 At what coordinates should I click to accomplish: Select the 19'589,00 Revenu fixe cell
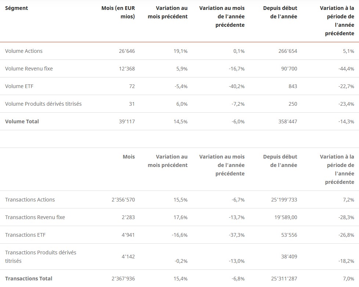[x=284, y=217]
